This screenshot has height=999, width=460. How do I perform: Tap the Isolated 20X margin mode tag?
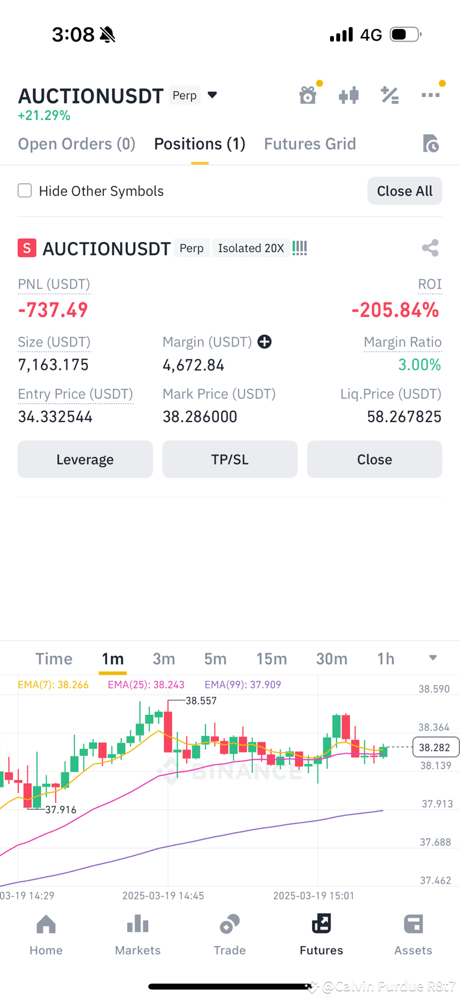coord(251,248)
